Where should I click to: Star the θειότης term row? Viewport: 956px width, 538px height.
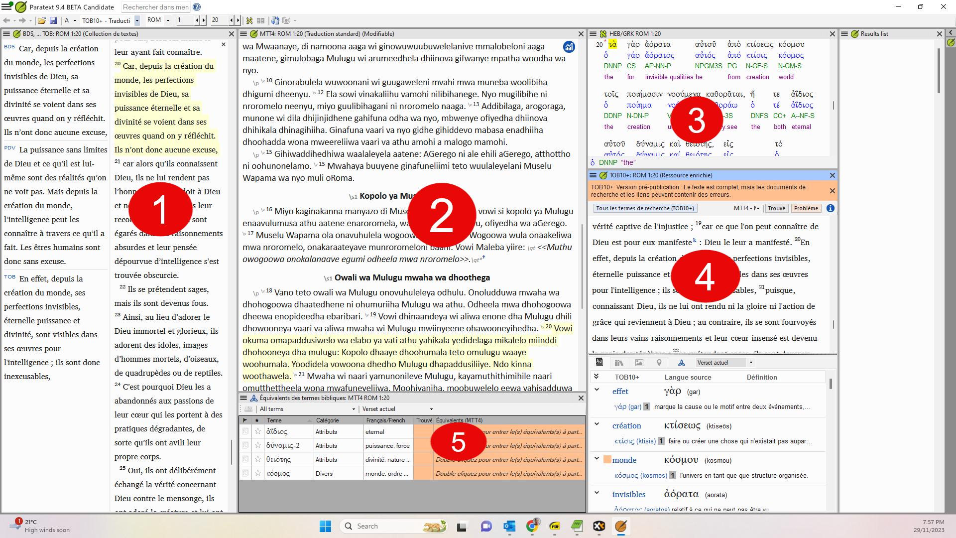[x=257, y=459]
